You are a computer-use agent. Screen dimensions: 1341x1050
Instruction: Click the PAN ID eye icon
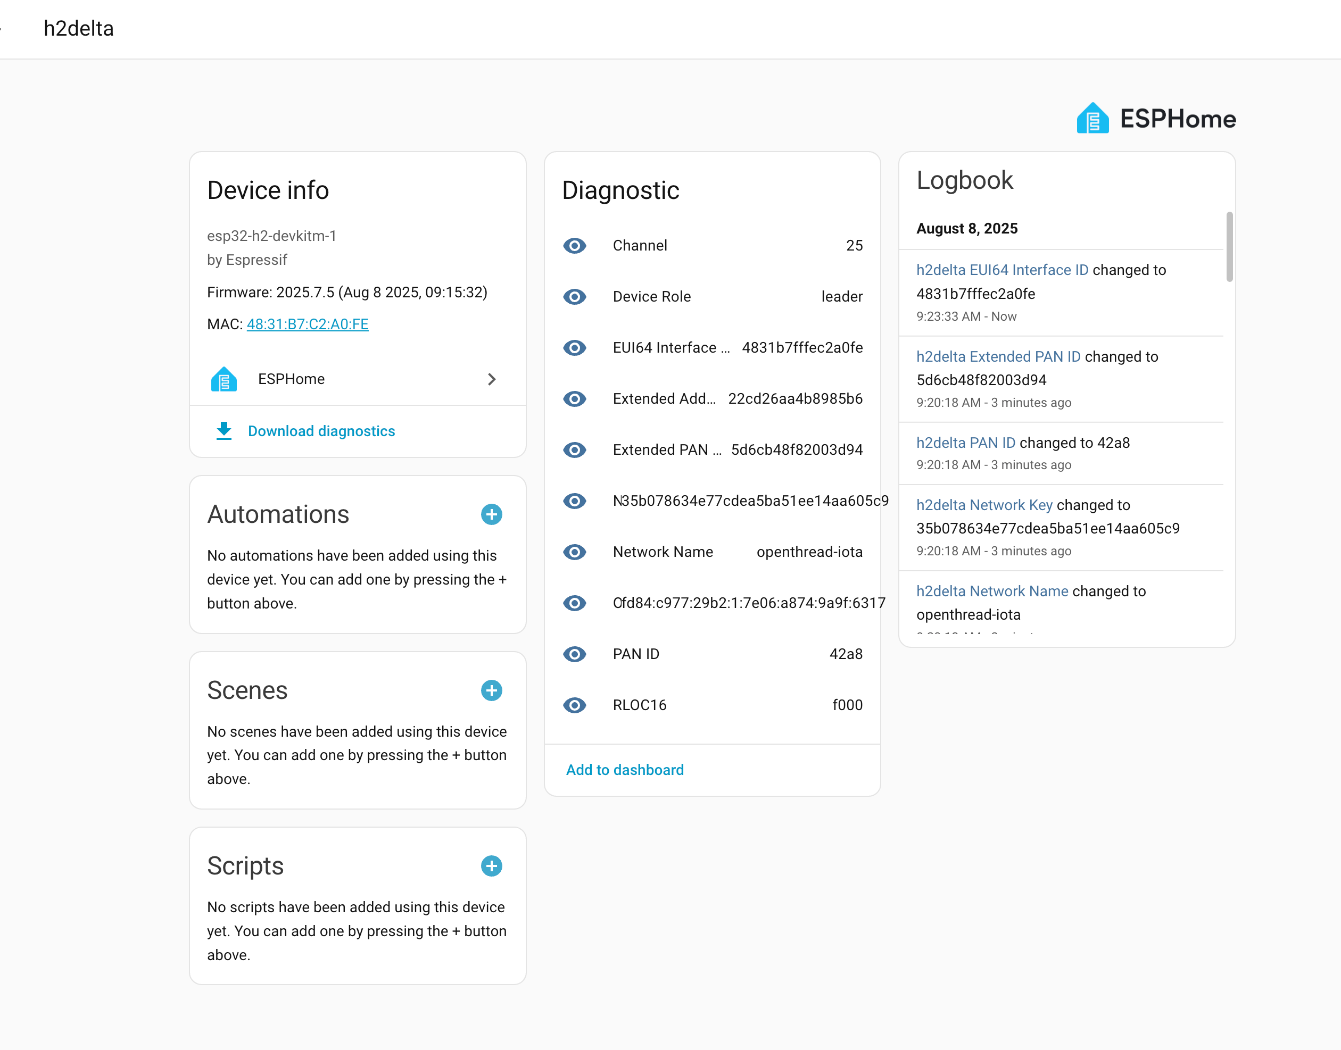click(x=574, y=654)
